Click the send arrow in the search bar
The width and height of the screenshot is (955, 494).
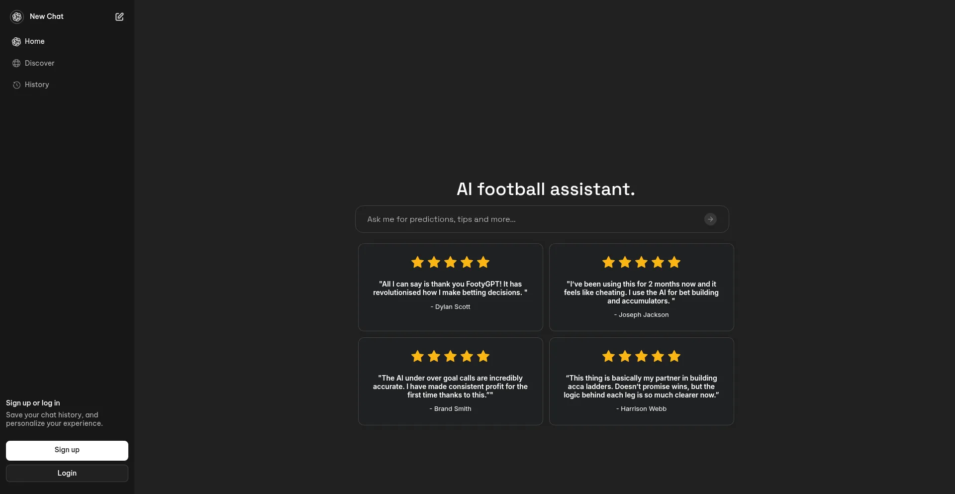(710, 219)
